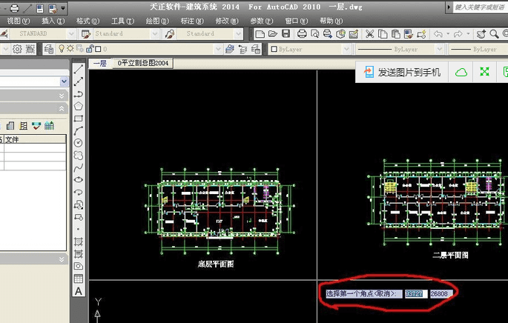The width and height of the screenshot is (508, 323).
Task: Collapse the left panel section chevron
Action: click(62, 109)
